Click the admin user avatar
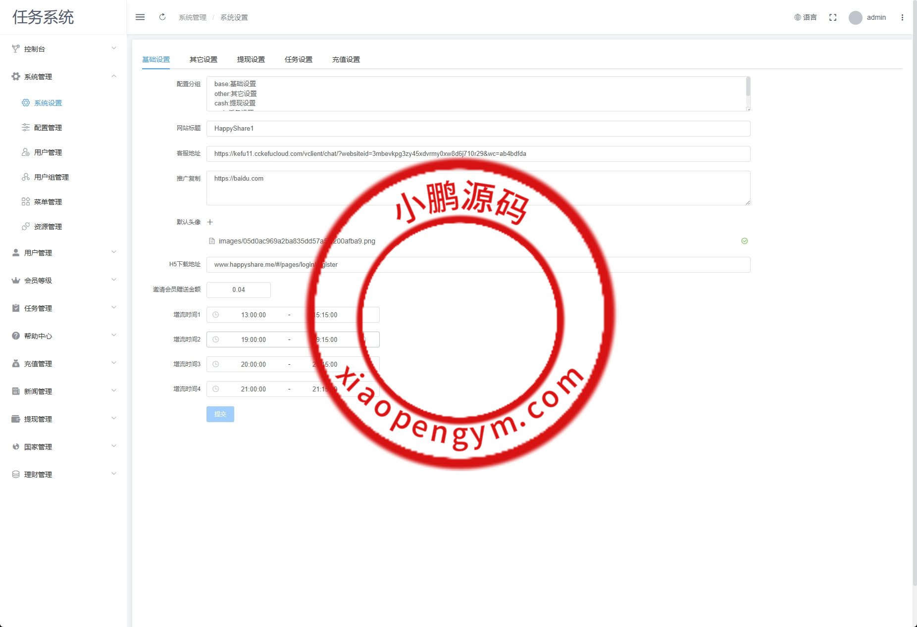The width and height of the screenshot is (917, 627). pyautogui.click(x=855, y=18)
